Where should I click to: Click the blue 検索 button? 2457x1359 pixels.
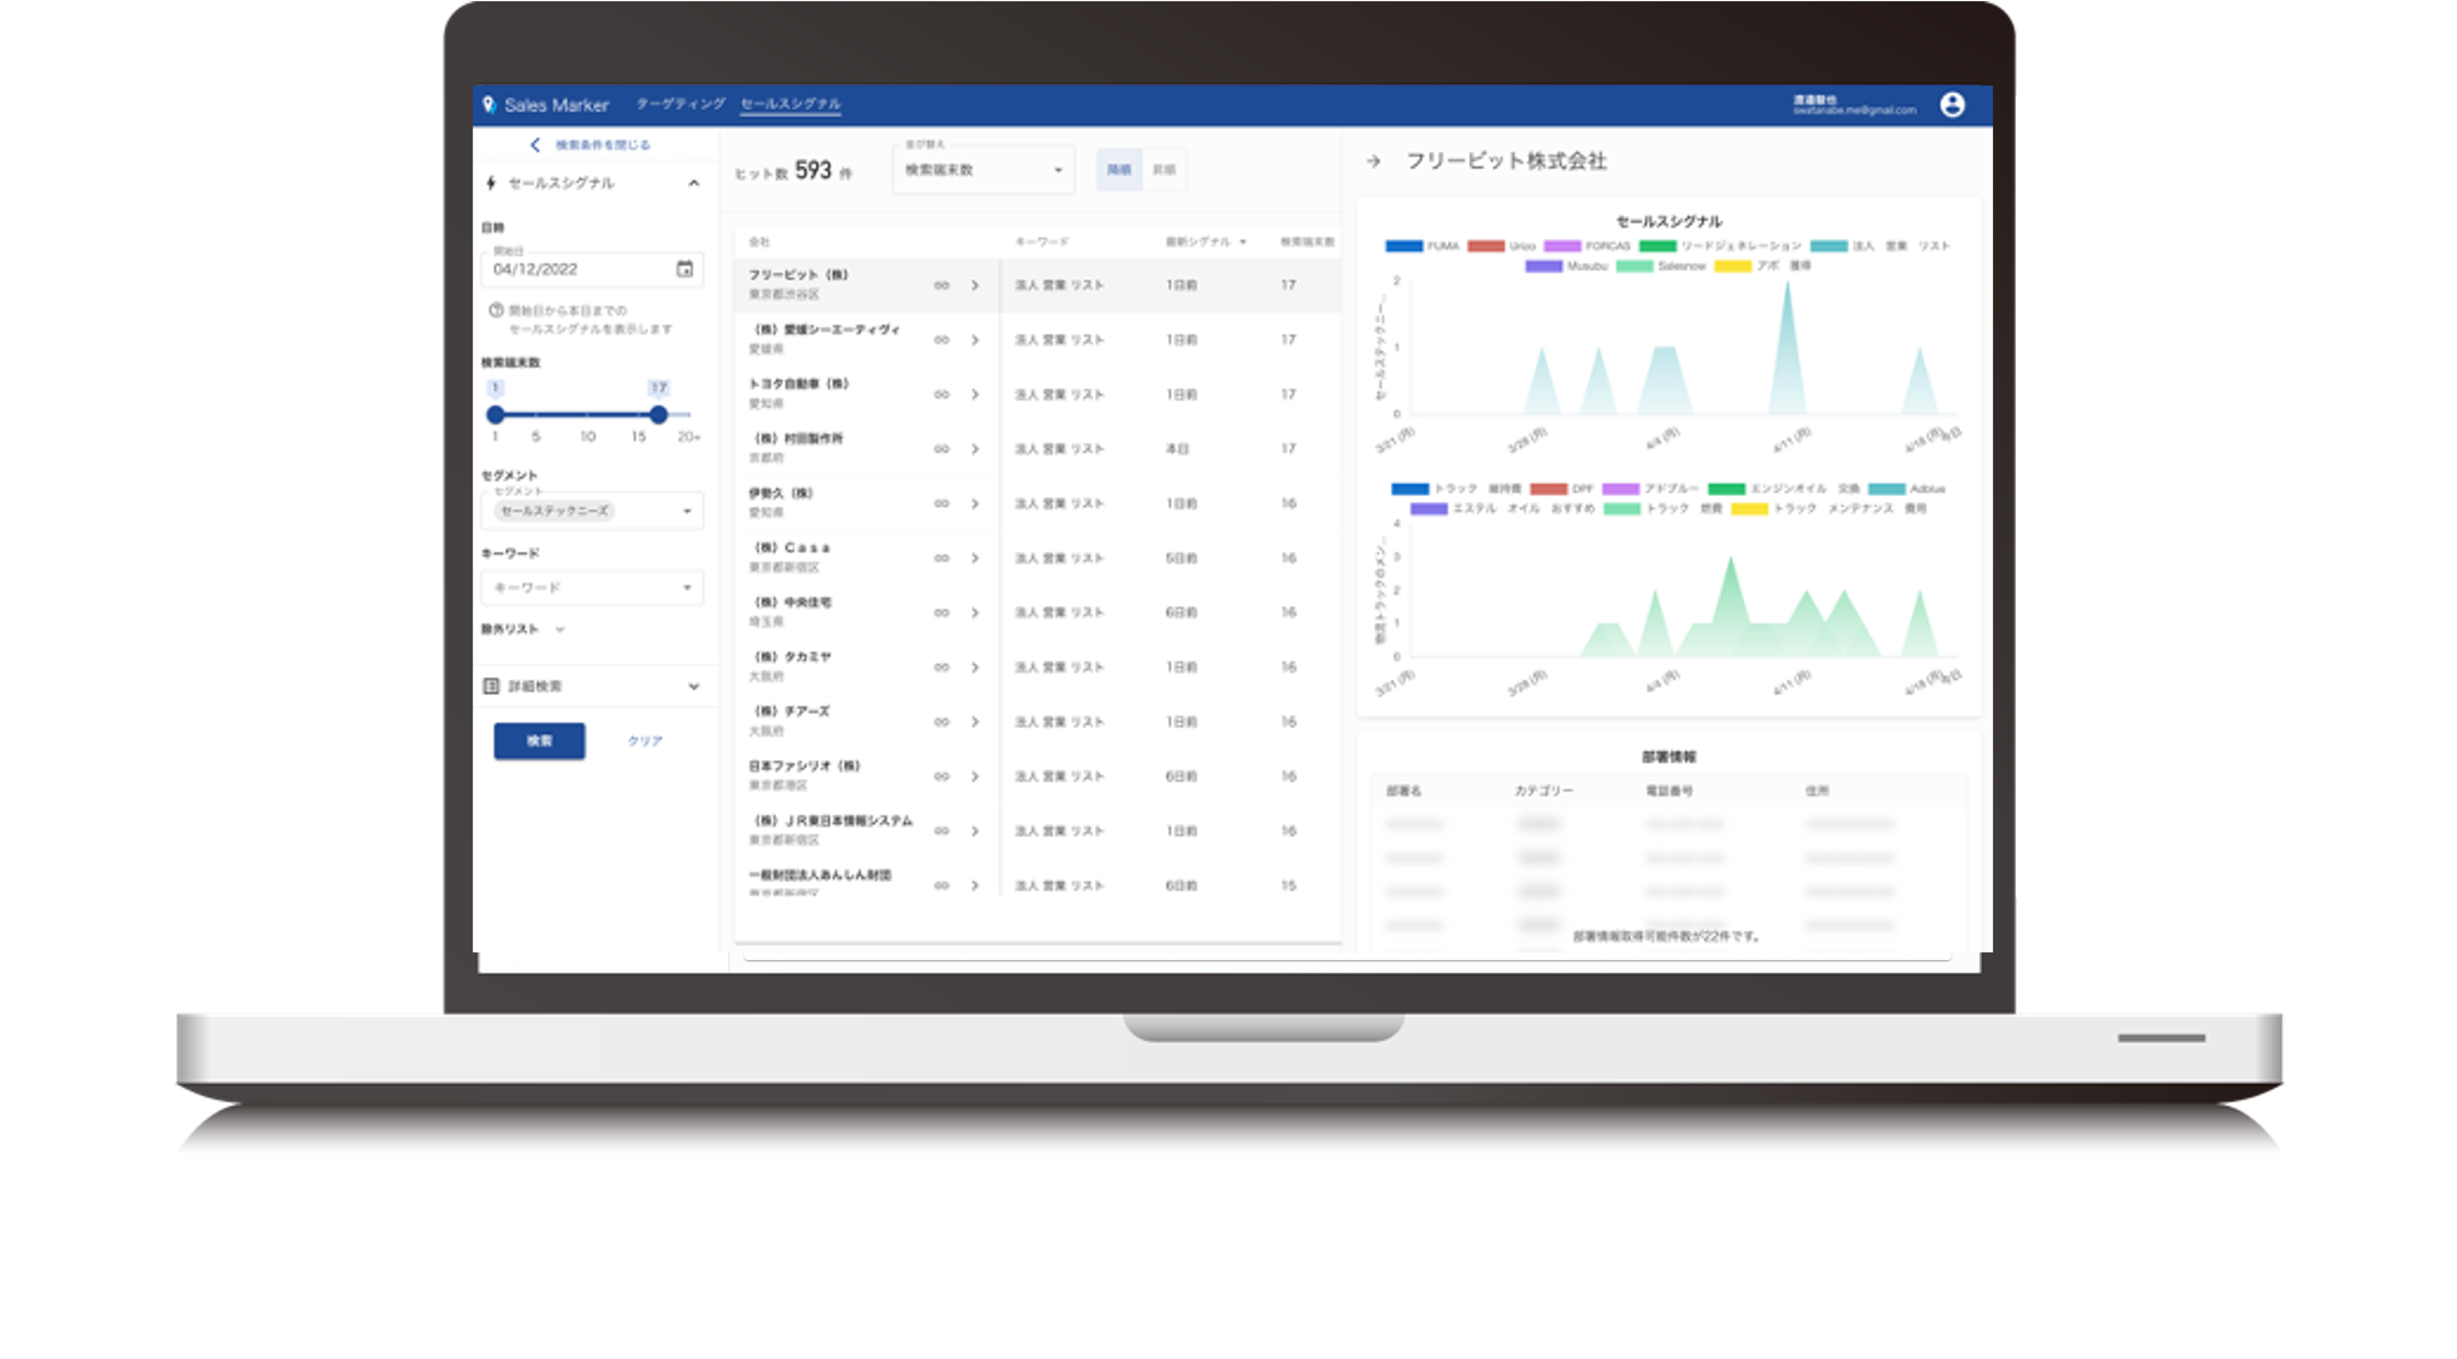click(x=539, y=741)
